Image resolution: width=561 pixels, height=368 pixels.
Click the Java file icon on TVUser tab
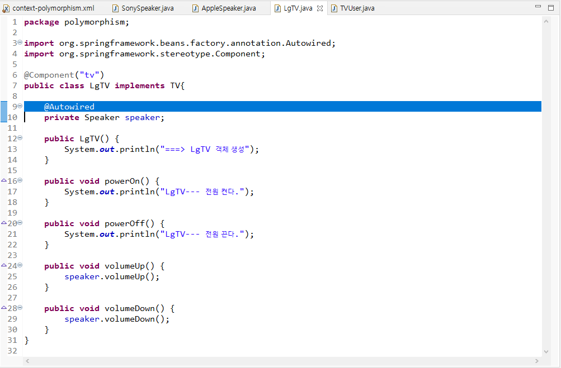334,8
